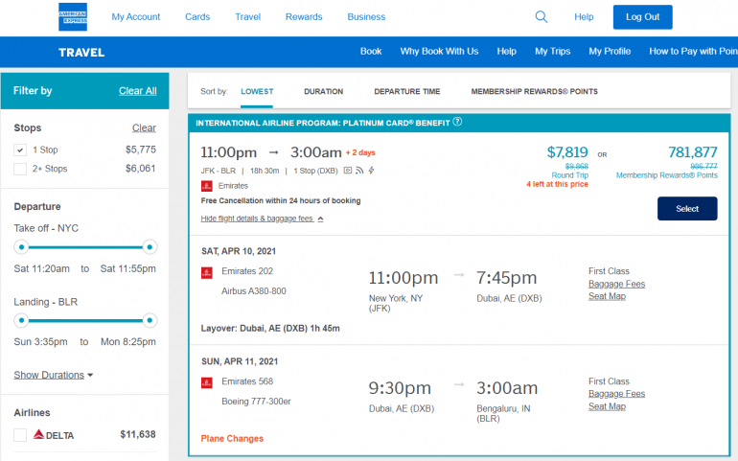Click the in-flight entertainment amenity icon
The height and width of the screenshot is (461, 738).
[x=347, y=171]
